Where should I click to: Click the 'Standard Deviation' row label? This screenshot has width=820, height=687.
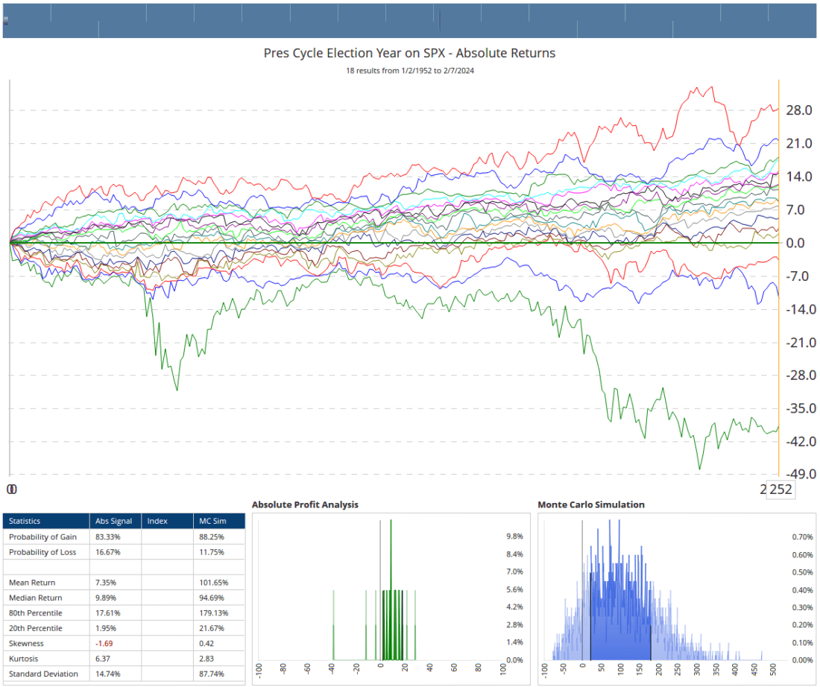(43, 674)
